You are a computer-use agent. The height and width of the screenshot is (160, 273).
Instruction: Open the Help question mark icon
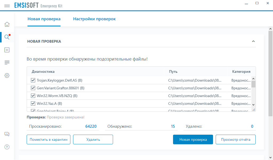coord(7,147)
